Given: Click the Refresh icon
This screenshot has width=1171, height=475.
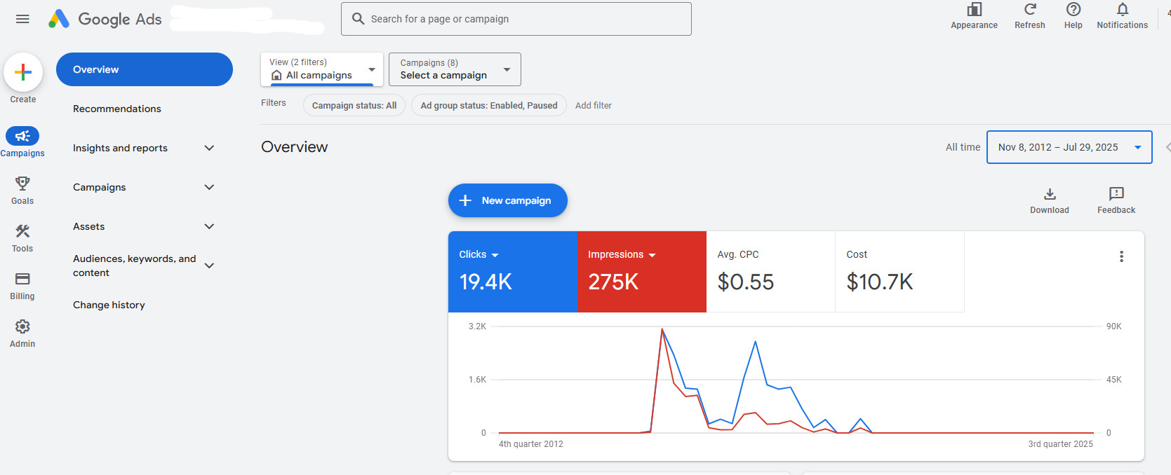Looking at the screenshot, I should pos(1029,11).
